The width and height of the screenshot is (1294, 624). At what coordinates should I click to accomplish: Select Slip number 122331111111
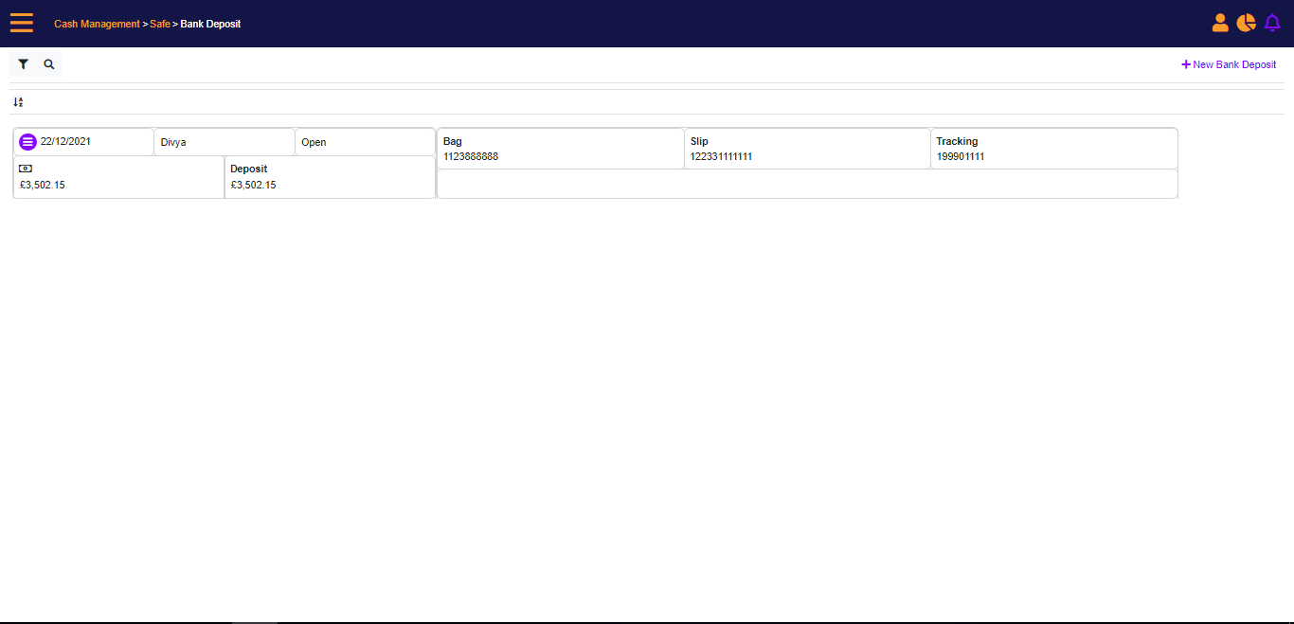(721, 156)
